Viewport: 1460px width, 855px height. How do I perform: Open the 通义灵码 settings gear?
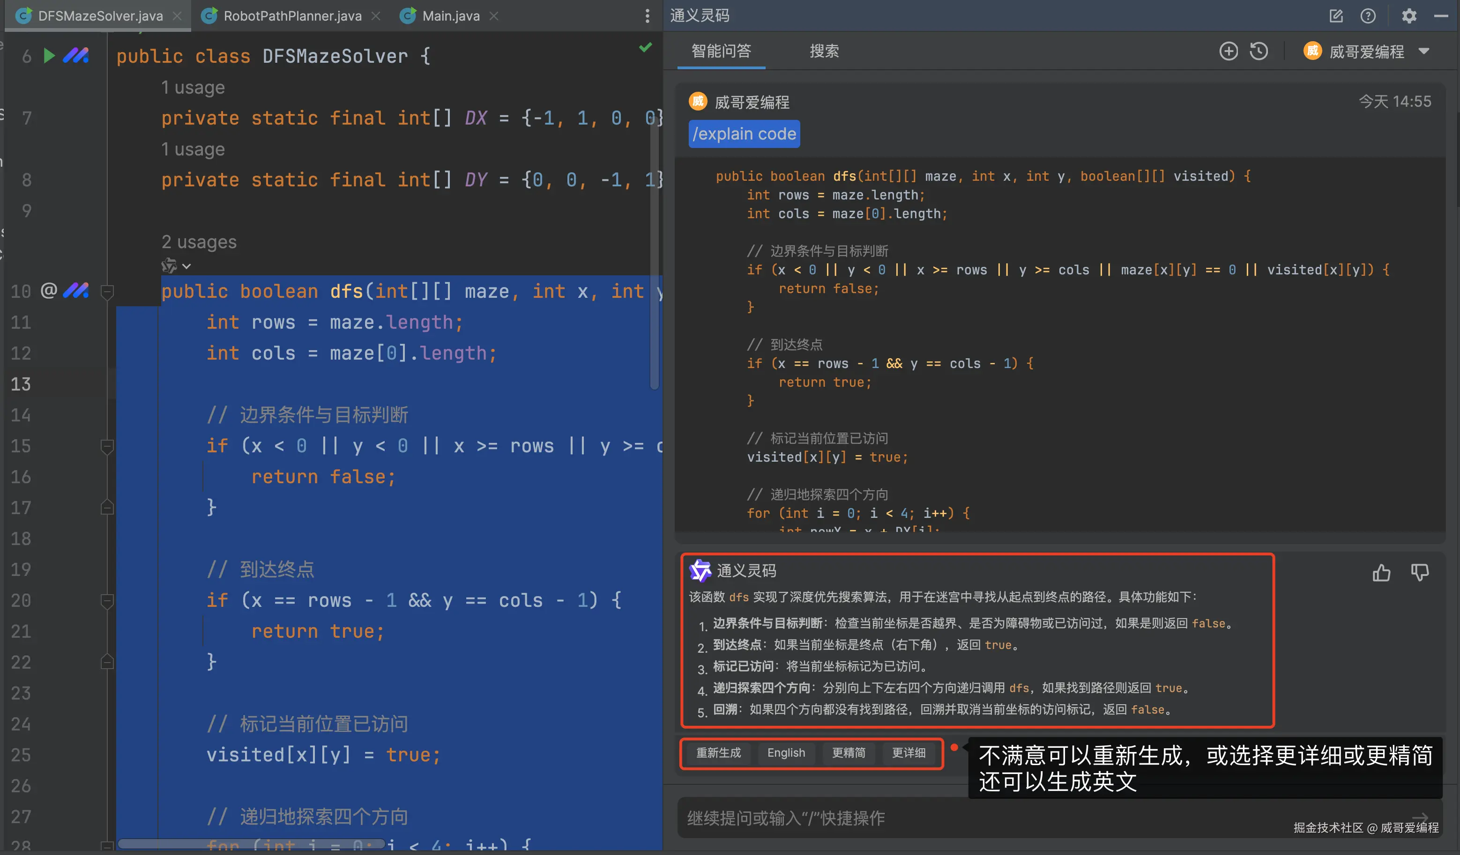tap(1409, 16)
